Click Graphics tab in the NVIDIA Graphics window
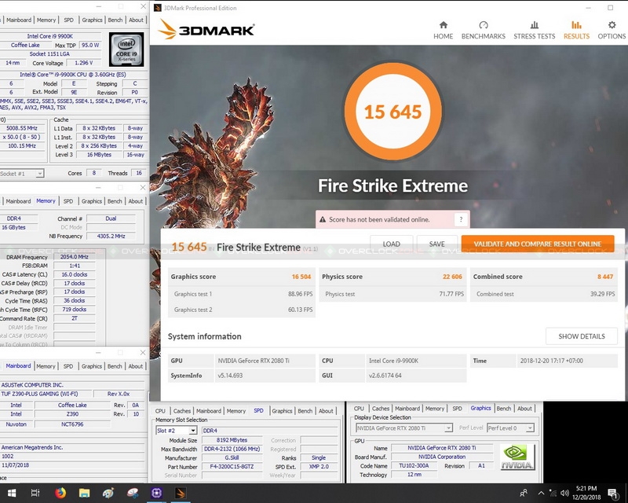628x503 pixels. [x=480, y=408]
